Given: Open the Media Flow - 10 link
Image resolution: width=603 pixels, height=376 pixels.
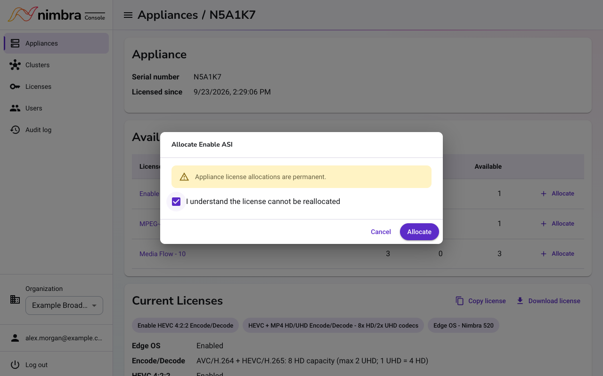Looking at the screenshot, I should click(163, 254).
